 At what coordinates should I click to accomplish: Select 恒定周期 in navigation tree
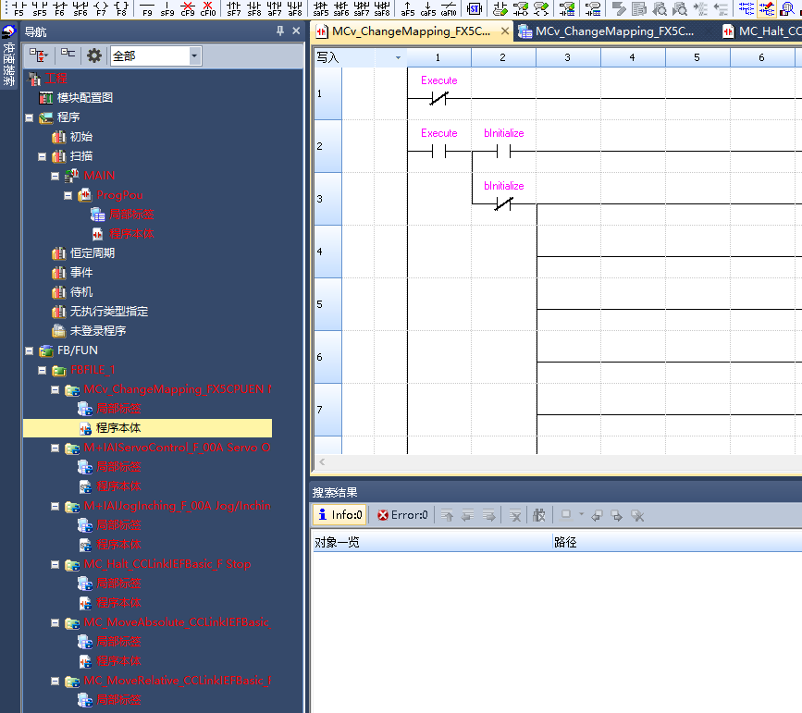coord(92,253)
